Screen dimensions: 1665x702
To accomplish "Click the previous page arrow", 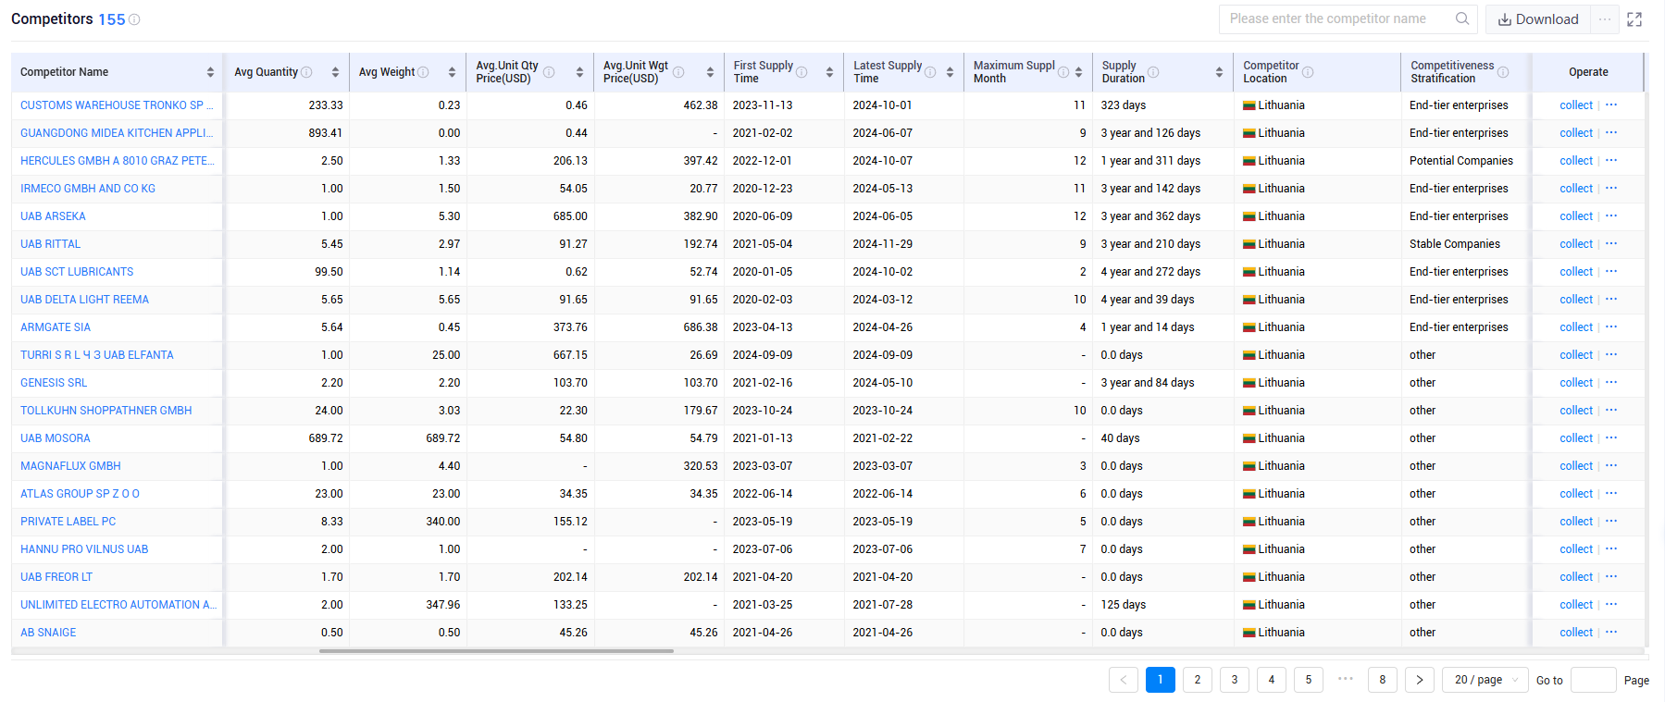I will click(1124, 680).
